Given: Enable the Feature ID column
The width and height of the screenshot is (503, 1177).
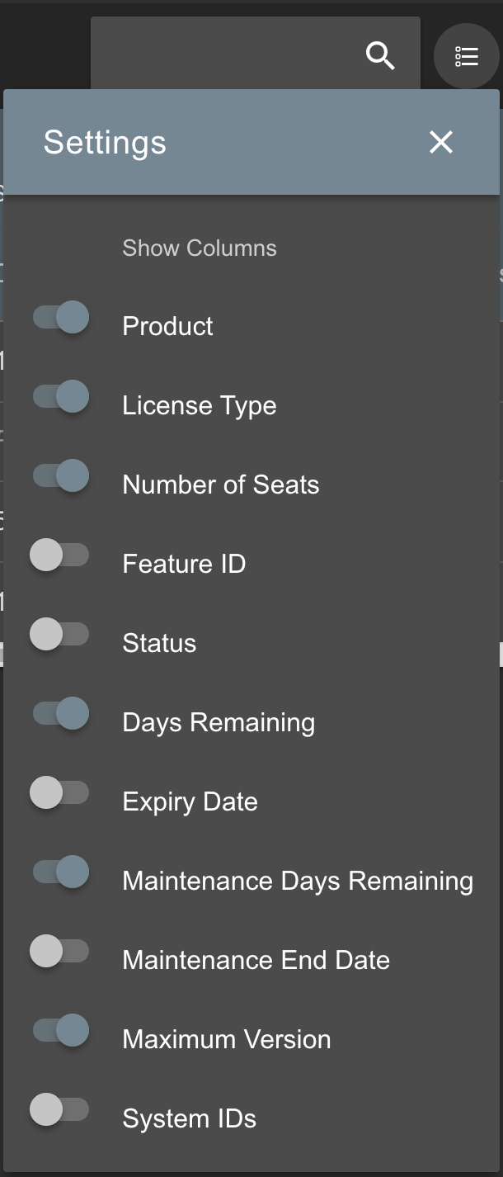Looking at the screenshot, I should click(59, 555).
